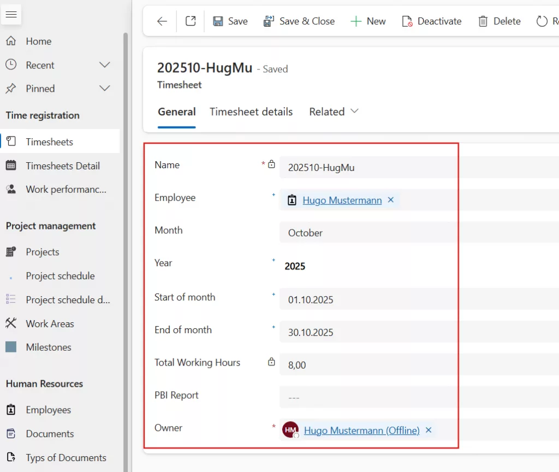
Task: Click the Save & Close button
Action: coord(299,21)
